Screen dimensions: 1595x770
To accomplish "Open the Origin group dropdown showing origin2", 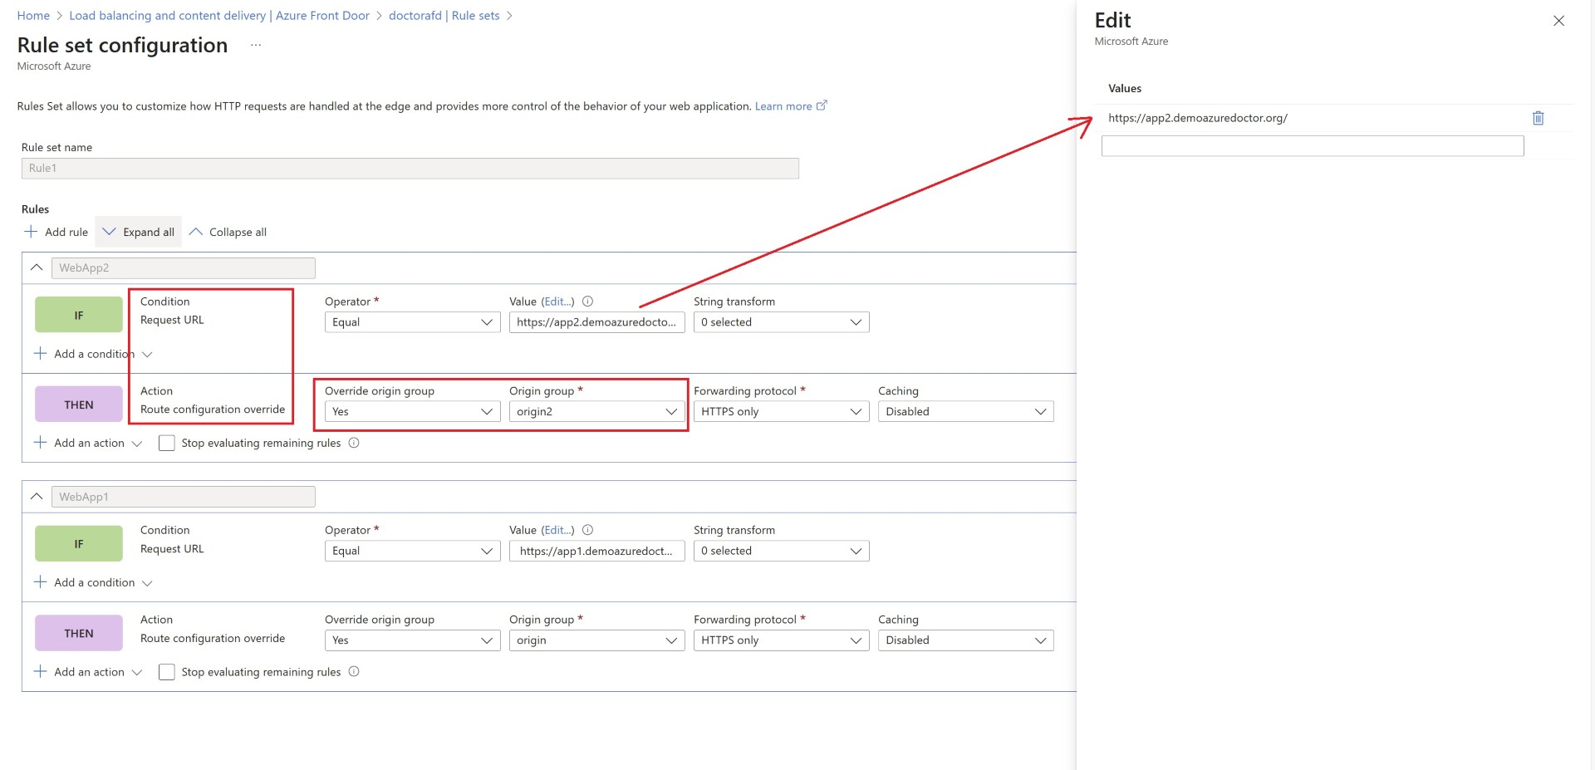I will (596, 411).
